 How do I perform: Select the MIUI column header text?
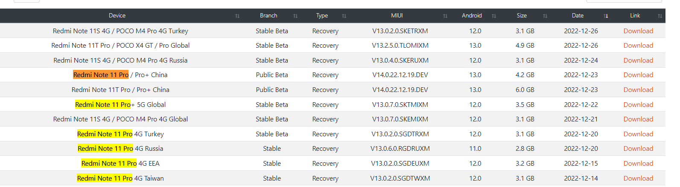397,16
